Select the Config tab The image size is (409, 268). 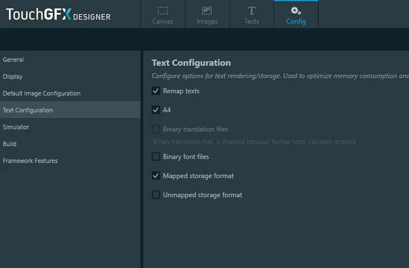[x=296, y=14]
